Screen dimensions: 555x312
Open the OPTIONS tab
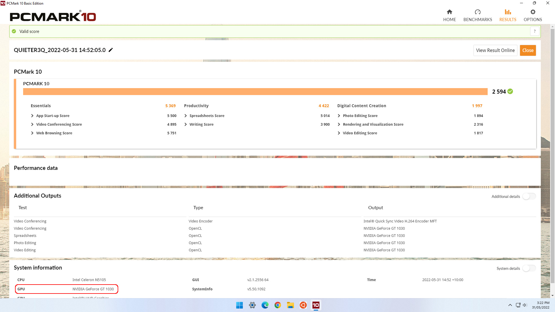(533, 16)
